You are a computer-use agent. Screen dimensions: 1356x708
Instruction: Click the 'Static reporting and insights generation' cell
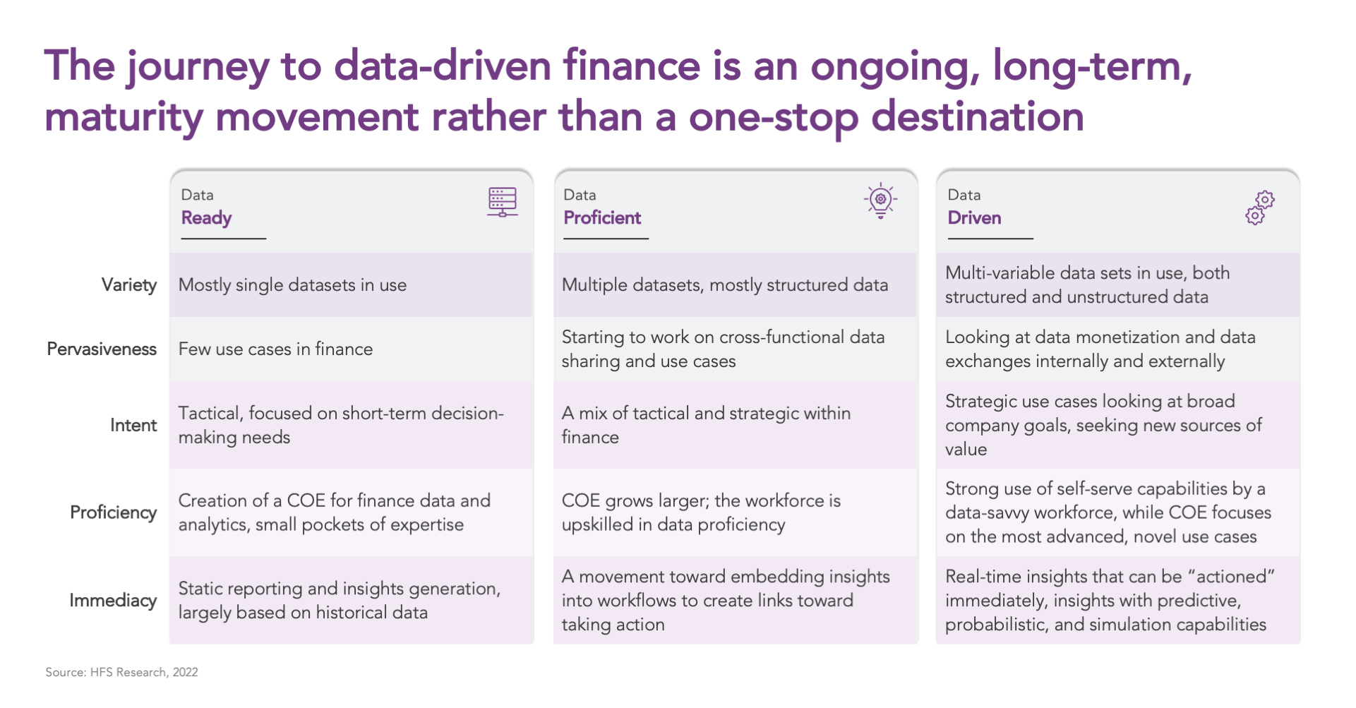click(x=351, y=601)
